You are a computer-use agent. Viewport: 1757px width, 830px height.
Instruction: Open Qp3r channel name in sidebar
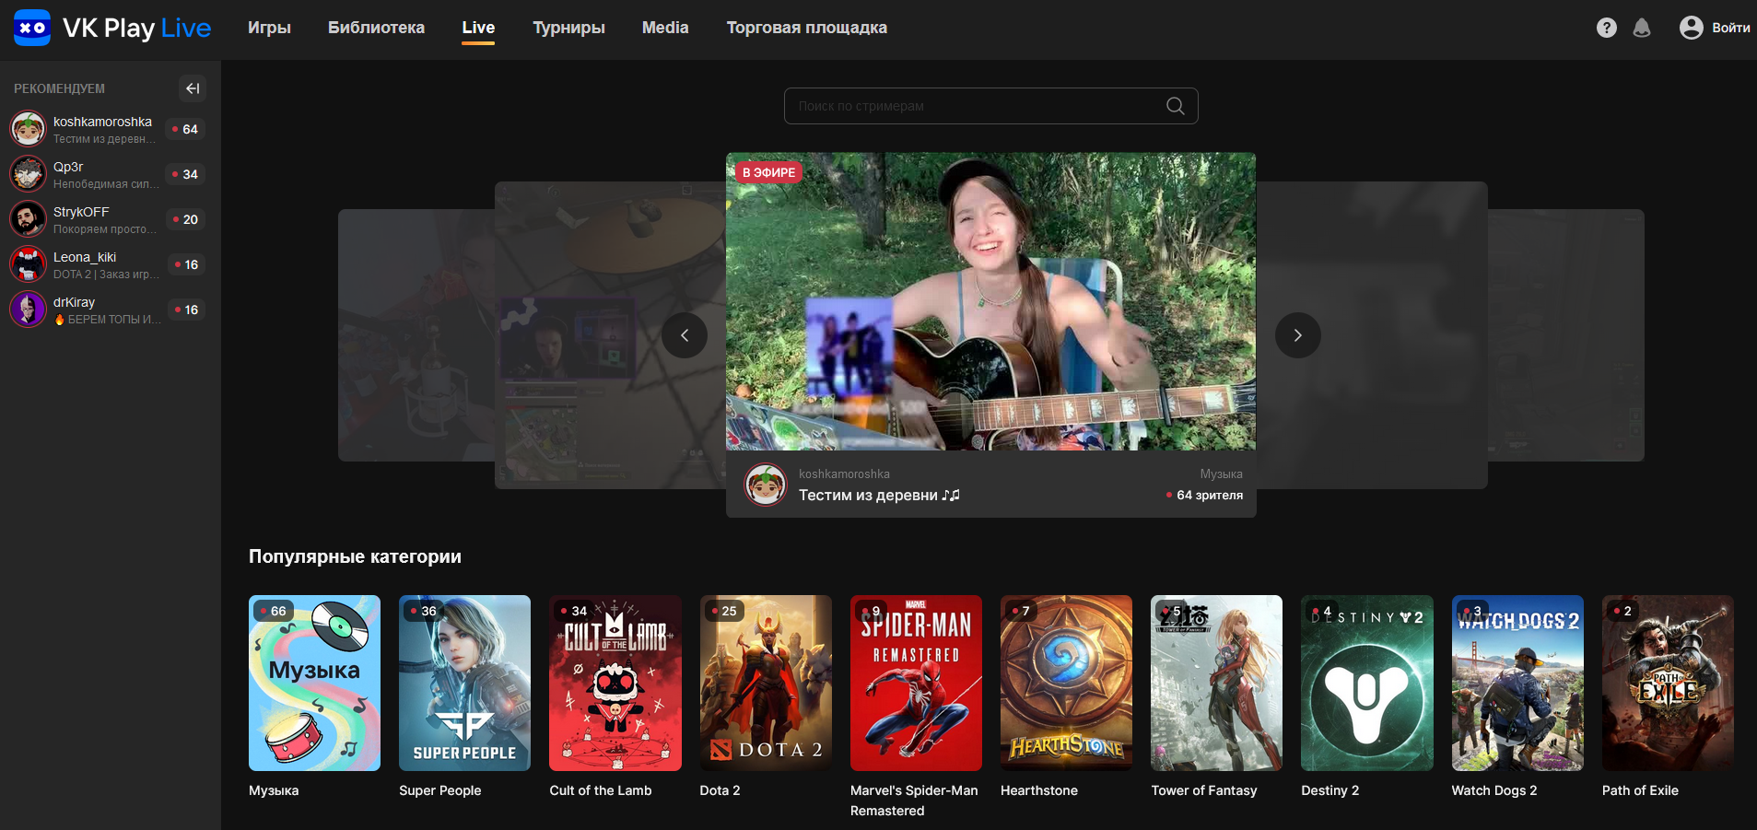[68, 167]
